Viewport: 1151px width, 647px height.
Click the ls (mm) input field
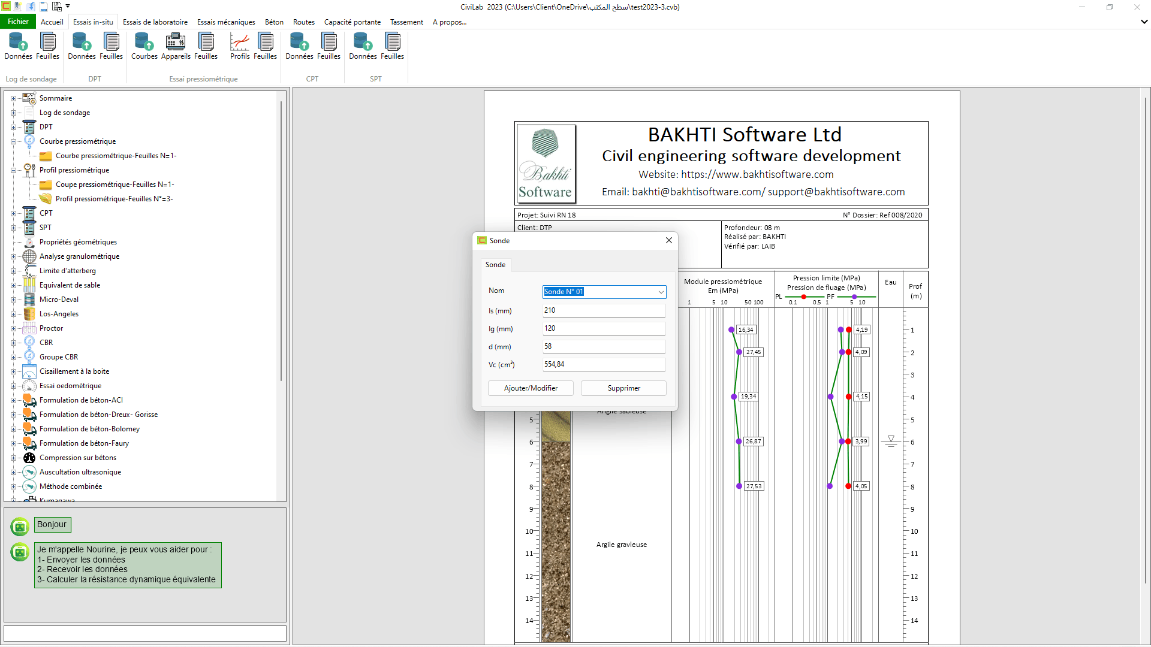tap(604, 310)
